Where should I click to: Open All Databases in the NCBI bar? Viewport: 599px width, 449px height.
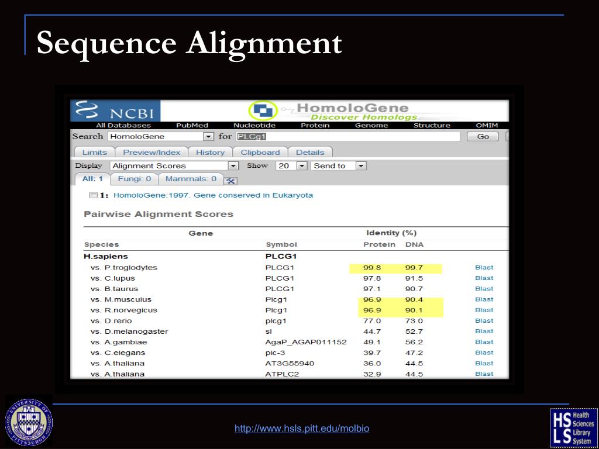[x=123, y=125]
